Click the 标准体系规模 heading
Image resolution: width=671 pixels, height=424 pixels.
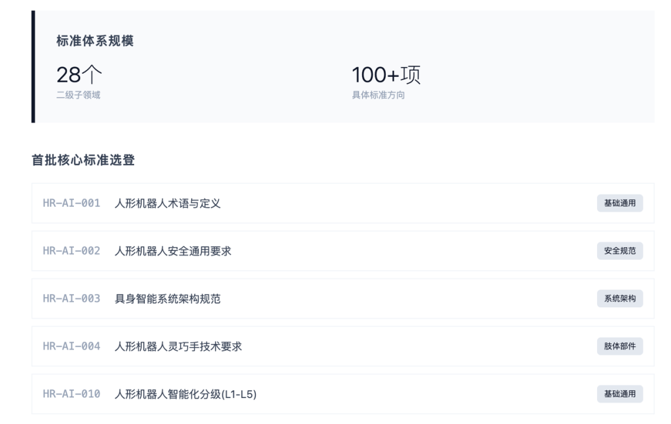[x=94, y=42]
